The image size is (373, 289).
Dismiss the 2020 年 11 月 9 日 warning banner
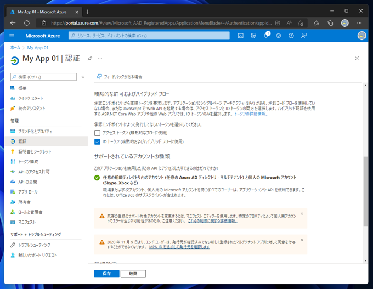point(302,240)
